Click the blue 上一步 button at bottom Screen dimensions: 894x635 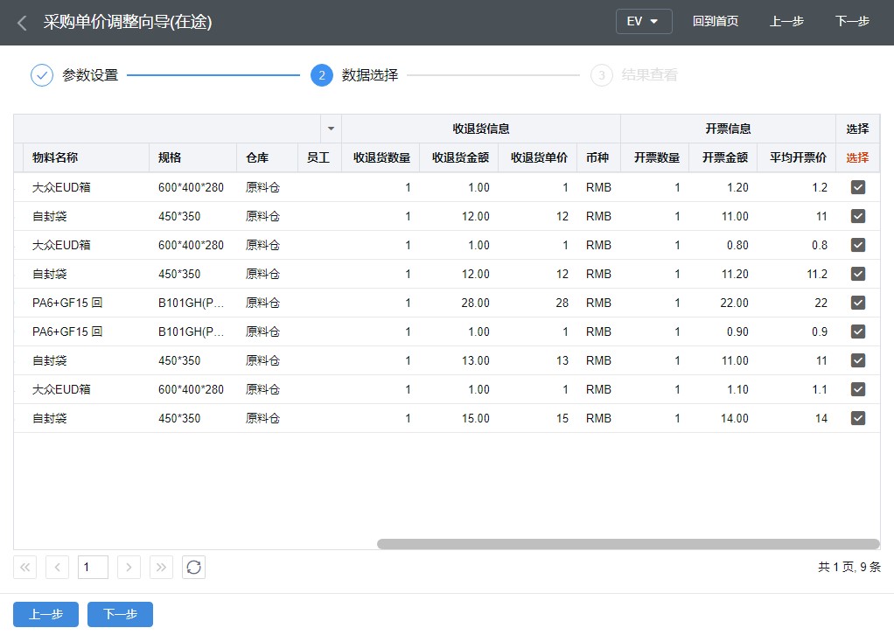click(x=46, y=615)
